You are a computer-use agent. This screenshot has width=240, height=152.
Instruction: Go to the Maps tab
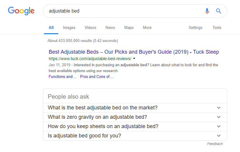[x=129, y=28]
